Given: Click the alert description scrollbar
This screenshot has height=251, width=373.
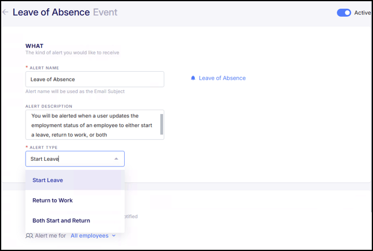Looking at the screenshot, I should (x=161, y=124).
